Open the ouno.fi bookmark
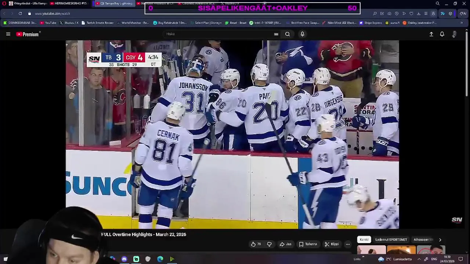This screenshot has height=264, width=470. pyautogui.click(x=393, y=23)
